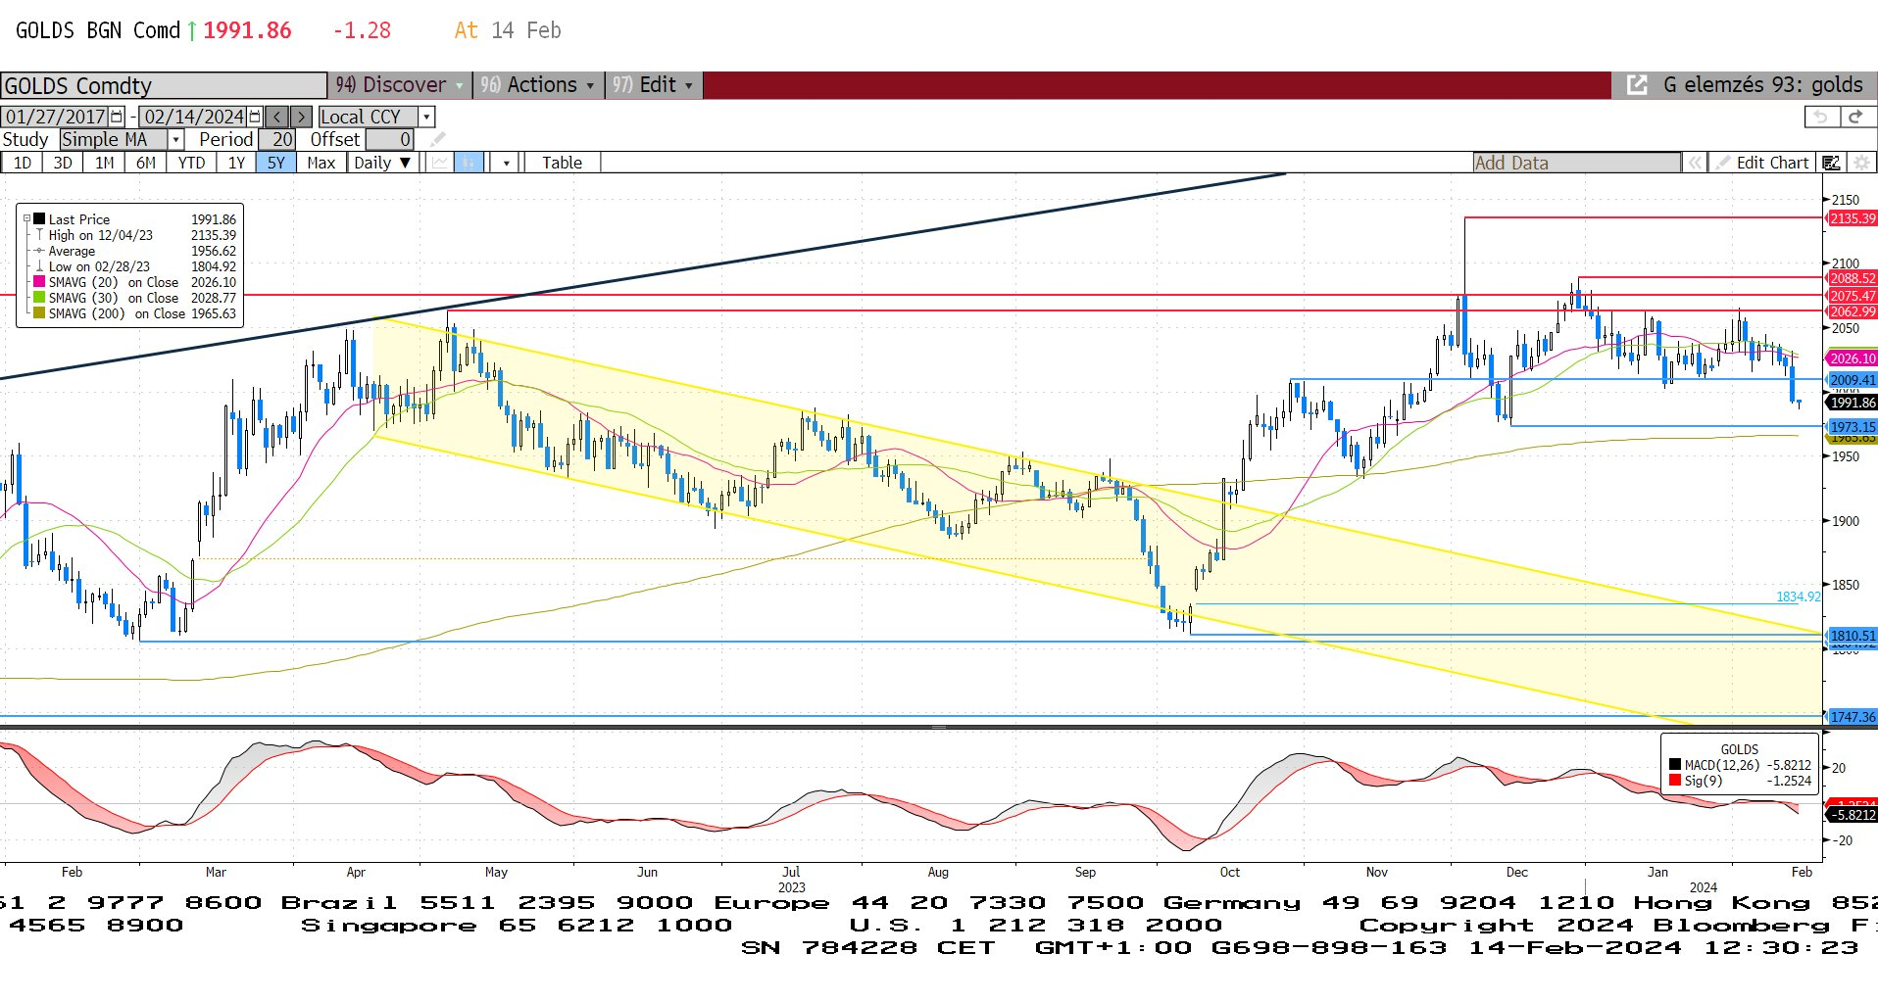The height and width of the screenshot is (1002, 1878).
Task: Click the SMAVG (200) olive color swatch
Action: tap(39, 313)
